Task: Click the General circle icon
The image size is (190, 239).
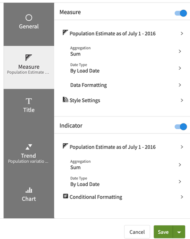Action: point(29,18)
